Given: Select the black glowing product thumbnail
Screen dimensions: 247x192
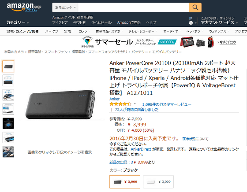Looking at the screenshot, I should 8,123.
